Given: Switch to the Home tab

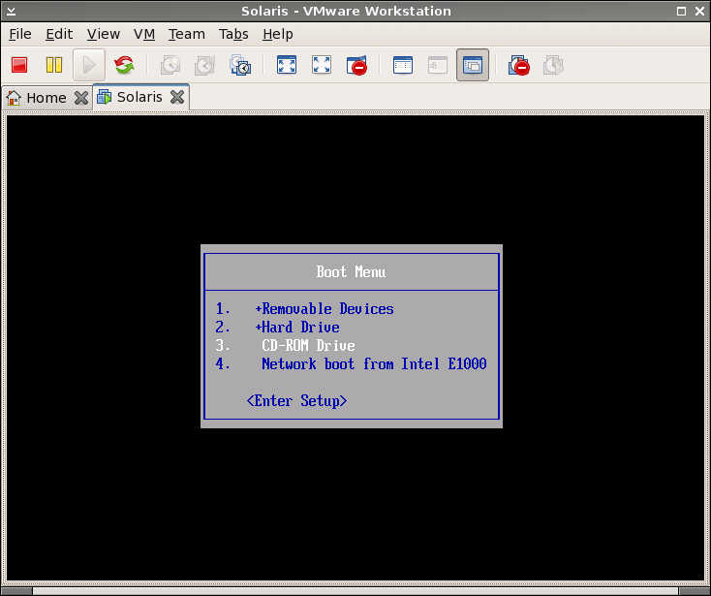Looking at the screenshot, I should tap(47, 98).
